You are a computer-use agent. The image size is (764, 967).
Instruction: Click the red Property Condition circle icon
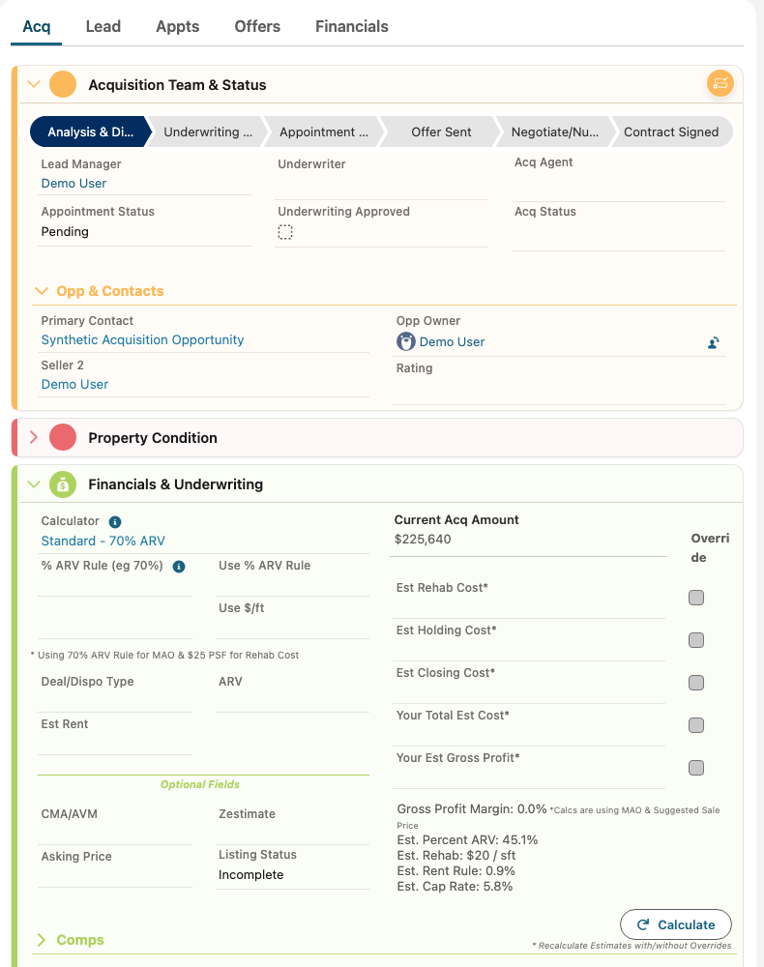pos(63,438)
